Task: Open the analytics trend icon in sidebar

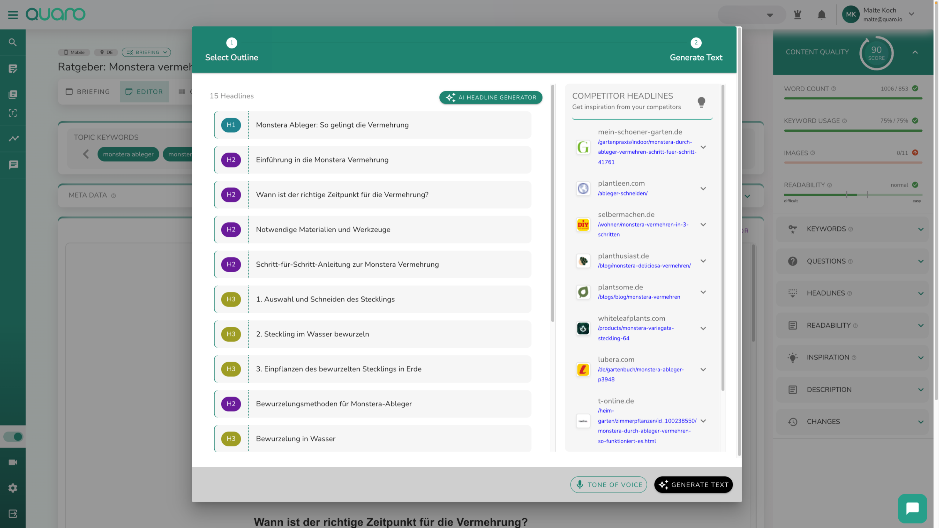Action: click(13, 139)
